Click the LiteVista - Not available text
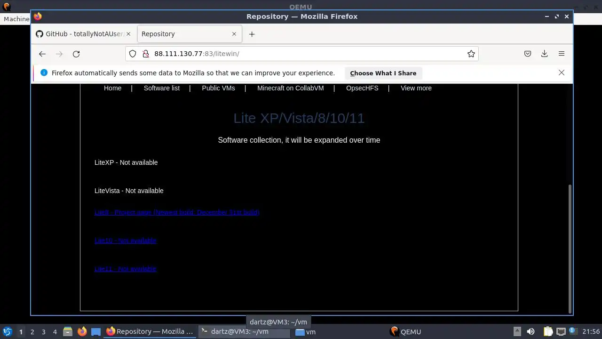The height and width of the screenshot is (339, 602). pos(129,191)
